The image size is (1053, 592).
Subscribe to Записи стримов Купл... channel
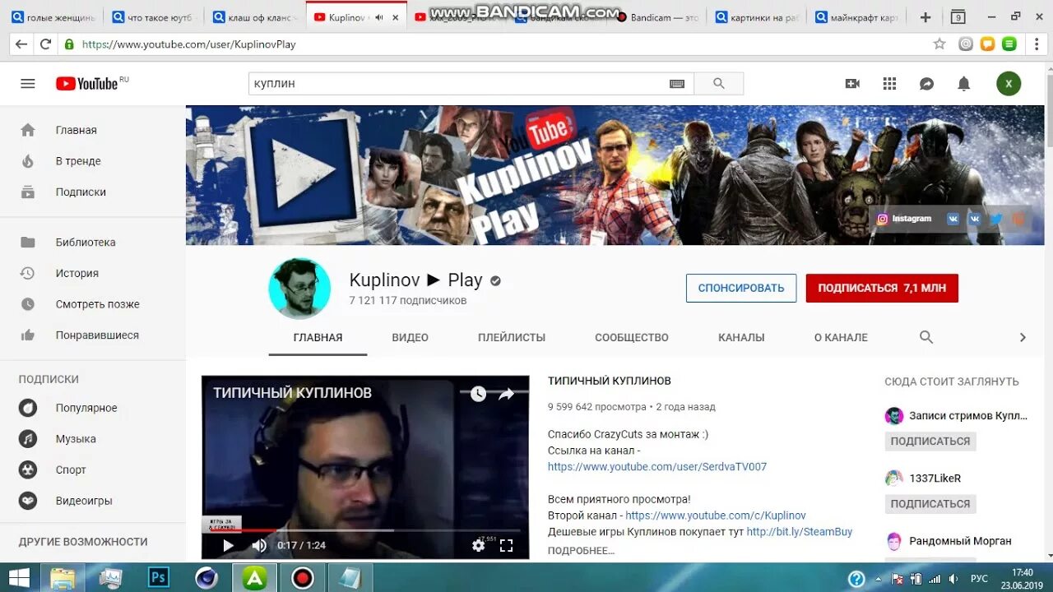(x=930, y=442)
